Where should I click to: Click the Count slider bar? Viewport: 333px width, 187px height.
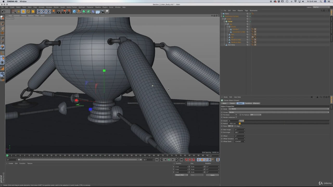point(242,121)
